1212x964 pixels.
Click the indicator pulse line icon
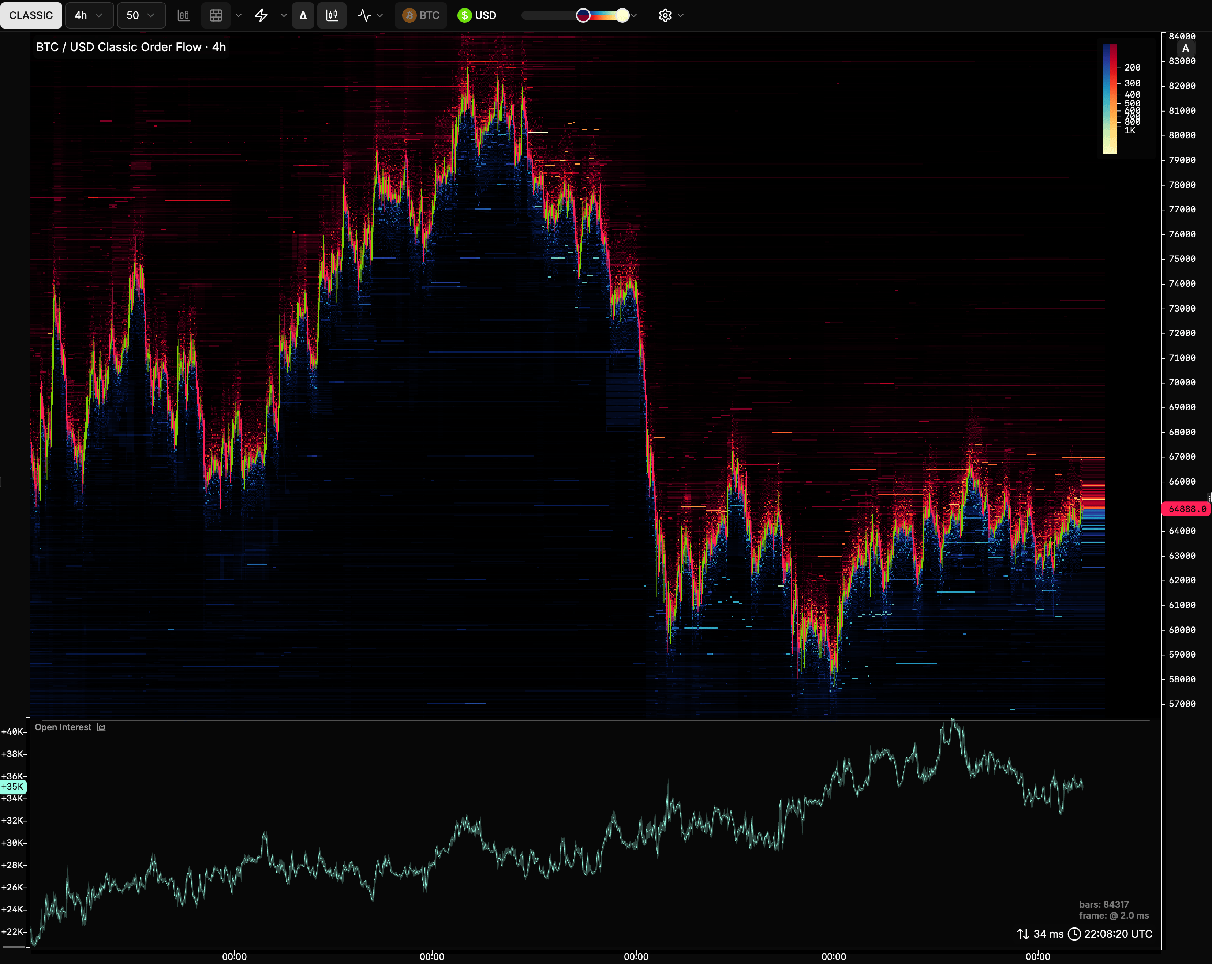(364, 15)
